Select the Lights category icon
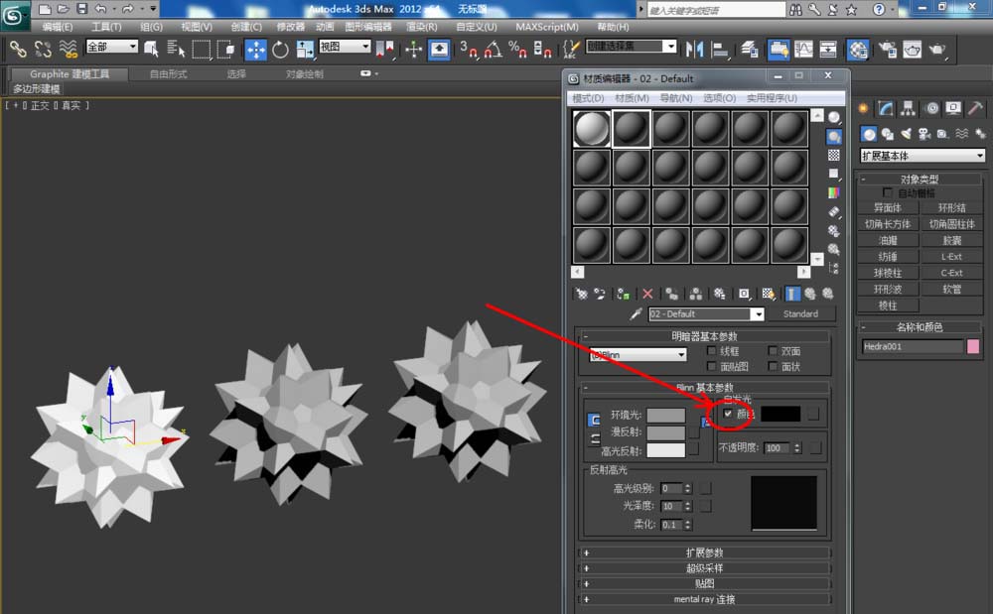Screen dimensions: 993x614 point(907,134)
